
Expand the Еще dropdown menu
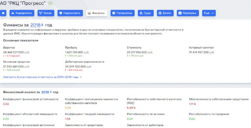pos(209,13)
